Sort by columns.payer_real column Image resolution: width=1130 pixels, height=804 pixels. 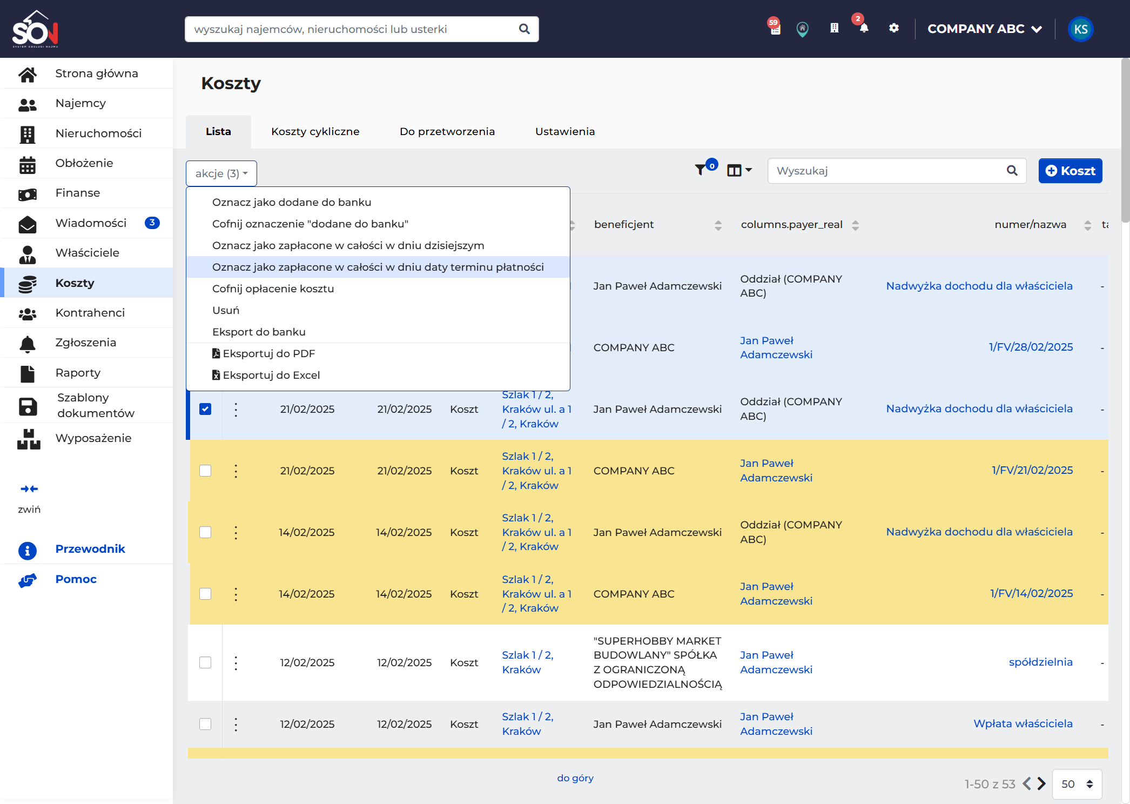point(855,225)
